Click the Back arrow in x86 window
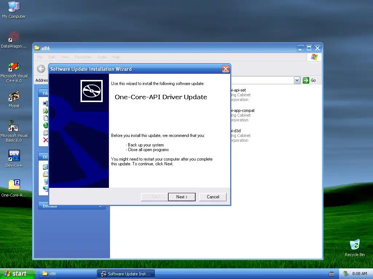This screenshot has width=373, height=279. tap(41, 69)
